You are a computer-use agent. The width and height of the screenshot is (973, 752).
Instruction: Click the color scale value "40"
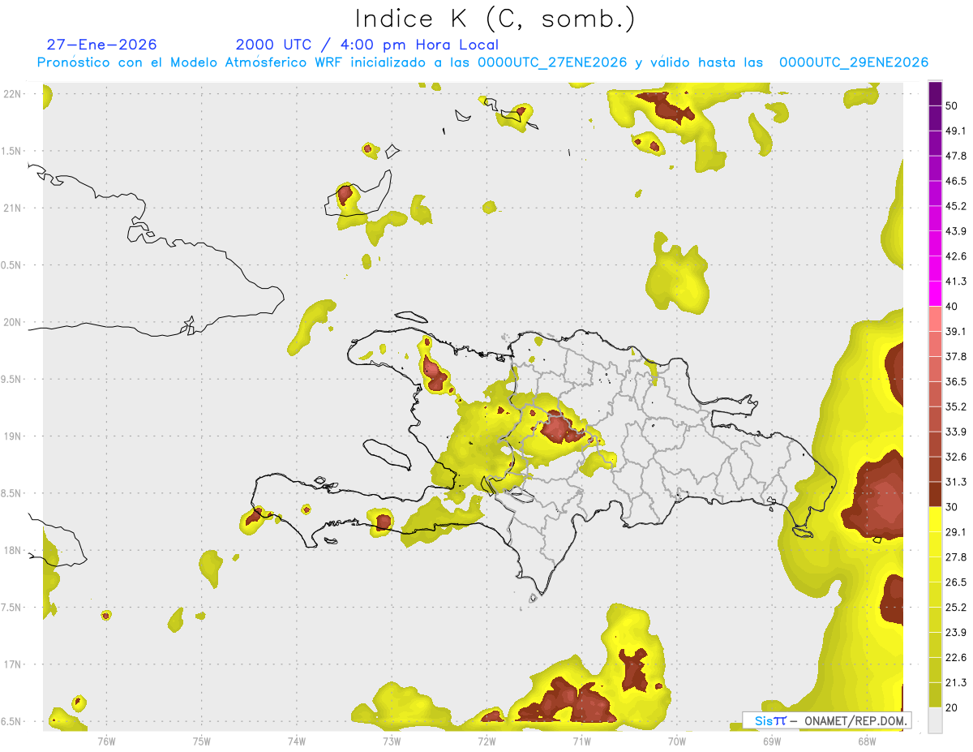click(x=952, y=307)
